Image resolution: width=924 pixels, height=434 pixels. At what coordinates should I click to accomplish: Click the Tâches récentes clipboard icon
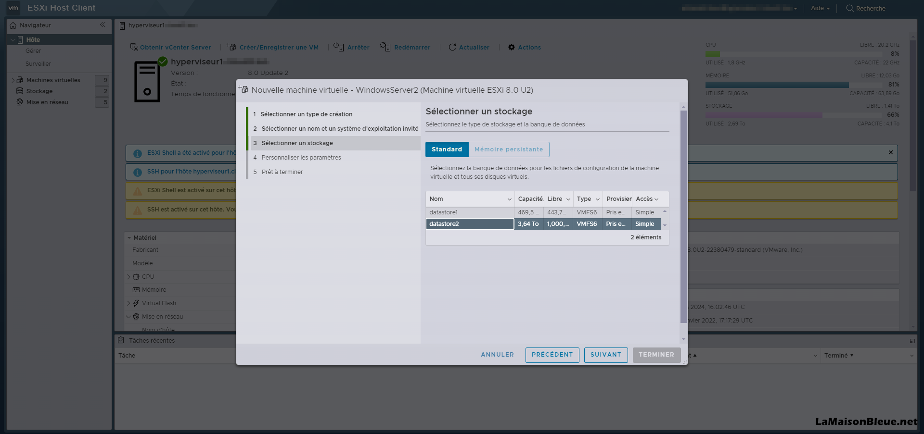tap(121, 340)
